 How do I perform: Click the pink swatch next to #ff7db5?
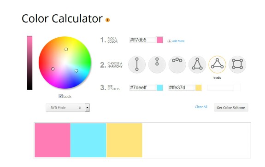pos(160,40)
